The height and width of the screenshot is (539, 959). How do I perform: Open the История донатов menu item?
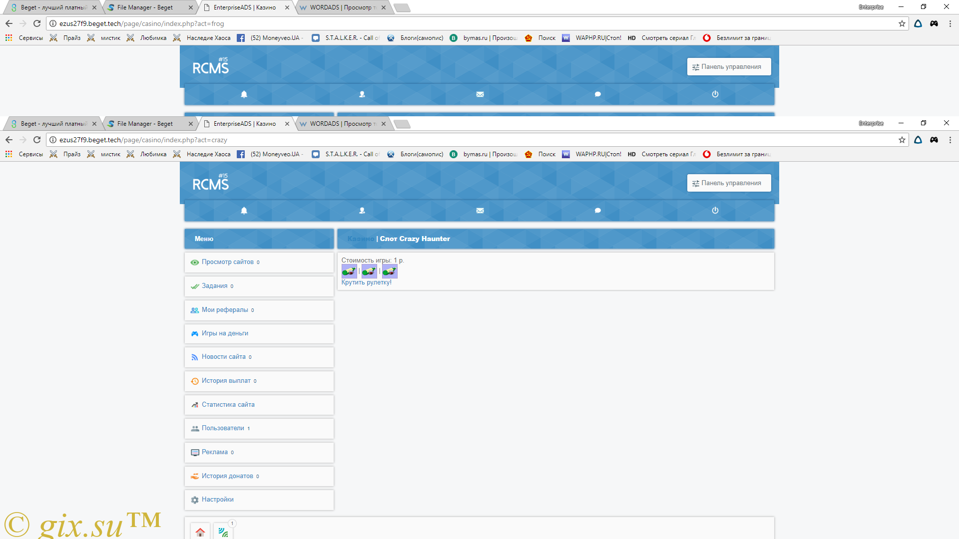tap(259, 477)
